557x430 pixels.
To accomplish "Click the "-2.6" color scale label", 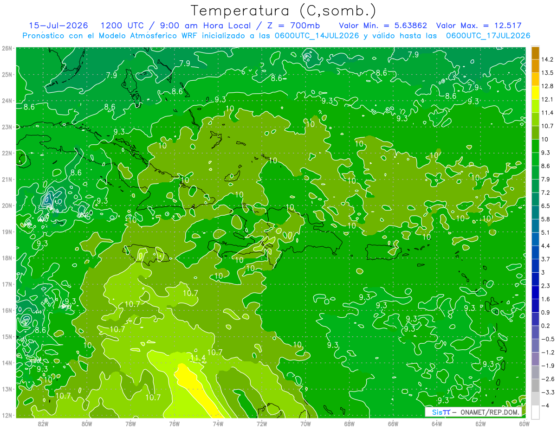I will [x=548, y=379].
